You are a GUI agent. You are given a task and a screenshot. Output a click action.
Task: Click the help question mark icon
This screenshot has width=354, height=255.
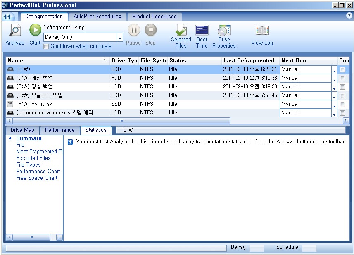coord(349,16)
